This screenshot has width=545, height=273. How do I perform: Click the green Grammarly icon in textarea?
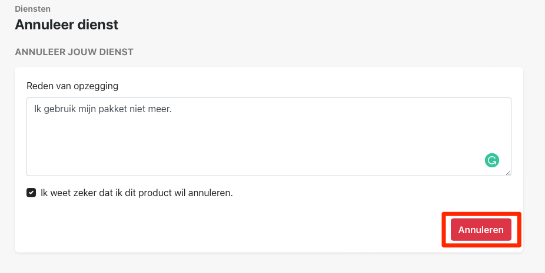492,160
